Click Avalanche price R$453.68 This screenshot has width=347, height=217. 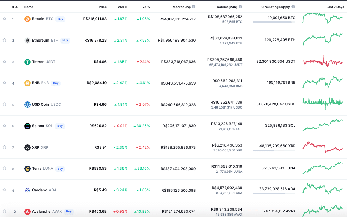98,211
